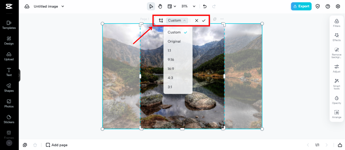Open the Opacity control
The height and width of the screenshot is (150, 345).
(337, 100)
